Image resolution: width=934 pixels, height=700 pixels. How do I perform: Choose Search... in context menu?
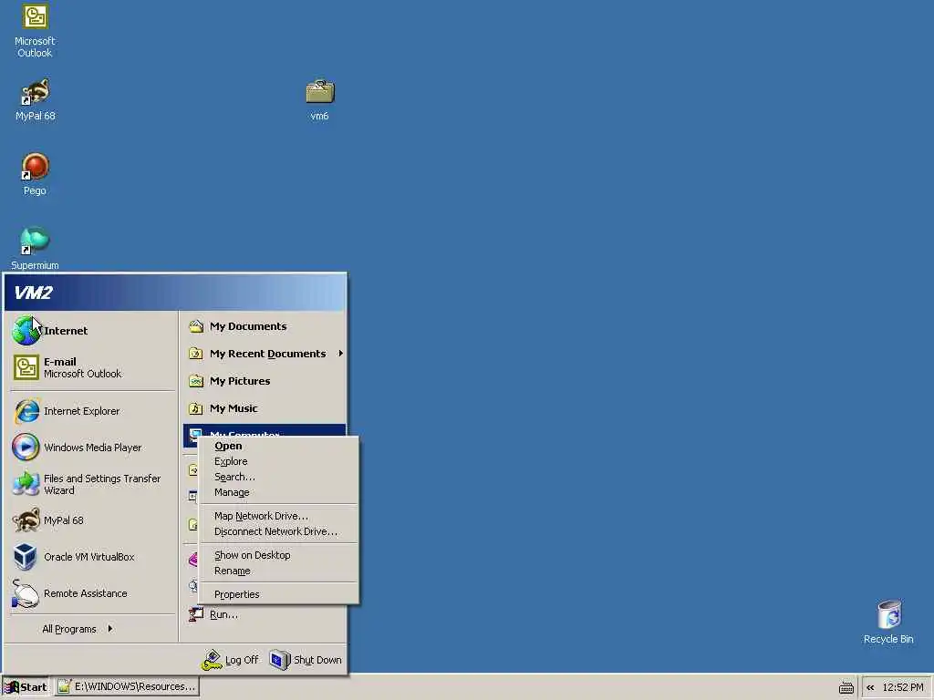tap(279, 477)
